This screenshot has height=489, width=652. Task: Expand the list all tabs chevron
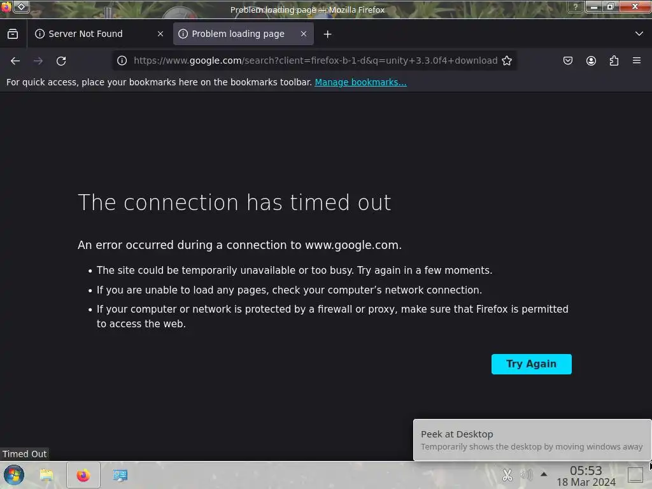(x=639, y=34)
